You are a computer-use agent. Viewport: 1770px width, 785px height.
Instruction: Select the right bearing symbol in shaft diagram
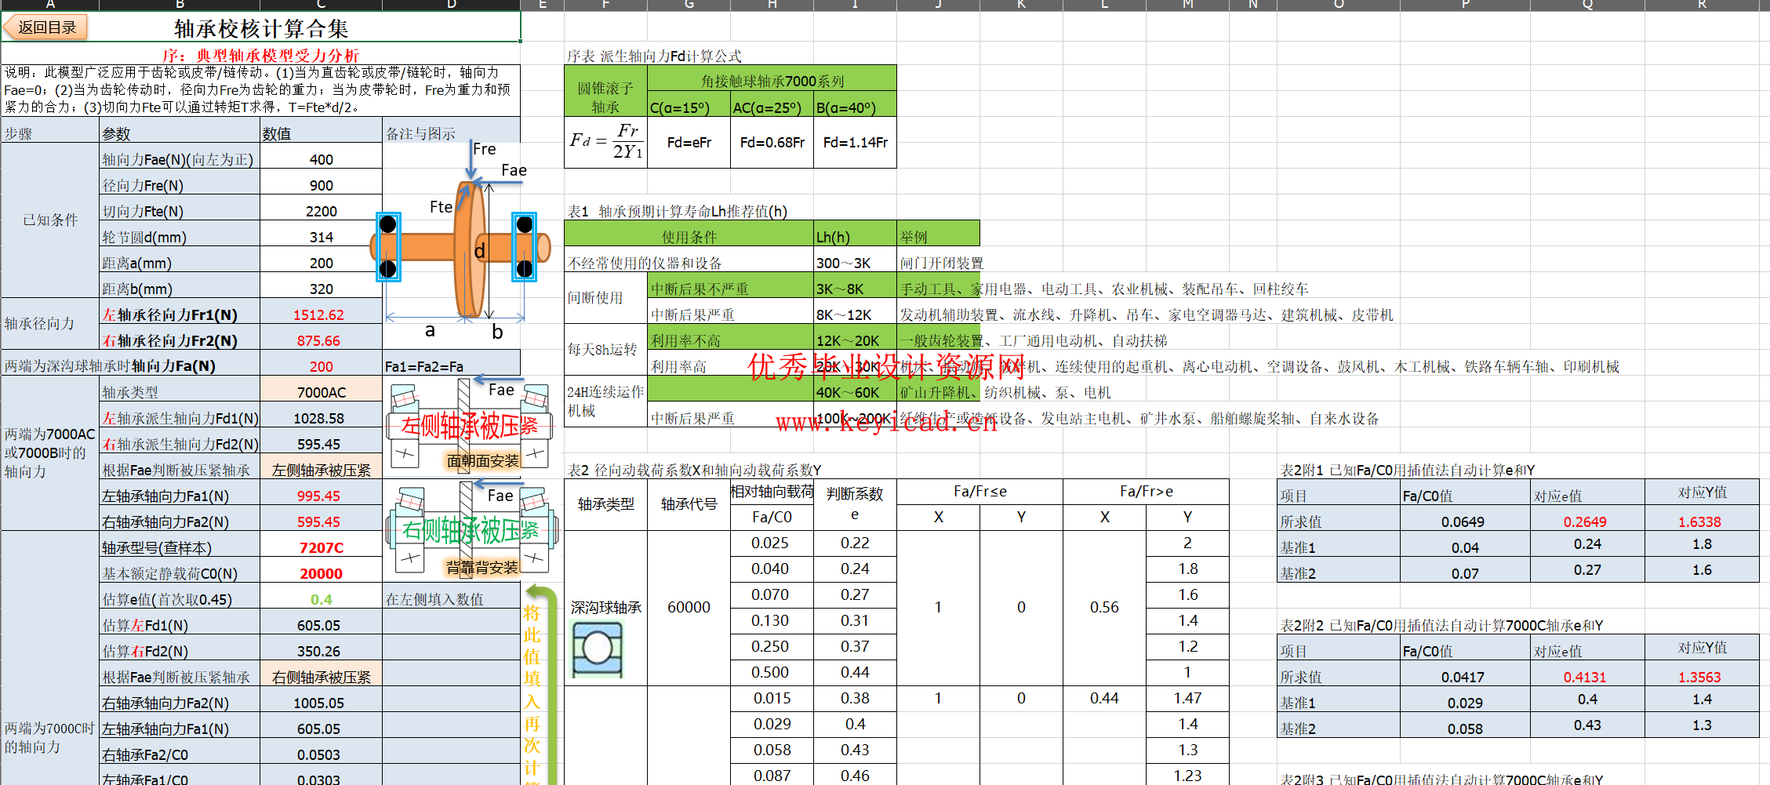tap(524, 246)
